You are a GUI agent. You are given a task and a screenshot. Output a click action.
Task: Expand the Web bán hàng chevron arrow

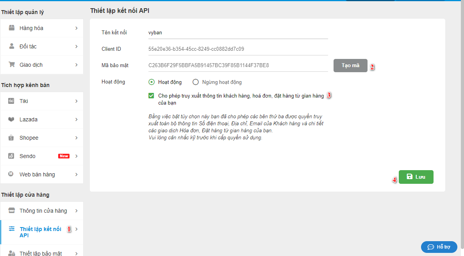pos(77,174)
